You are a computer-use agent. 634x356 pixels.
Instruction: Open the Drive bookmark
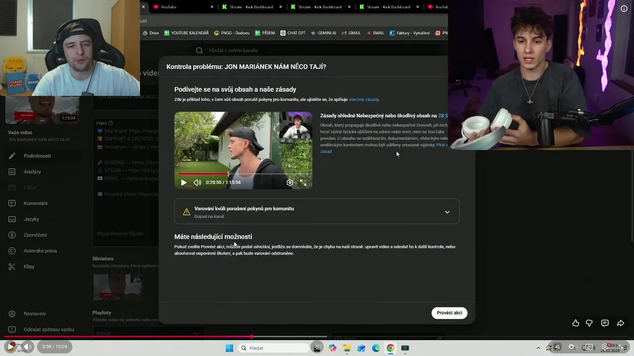151,33
